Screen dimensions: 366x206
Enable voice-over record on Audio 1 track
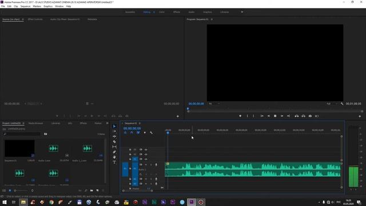click(156, 165)
